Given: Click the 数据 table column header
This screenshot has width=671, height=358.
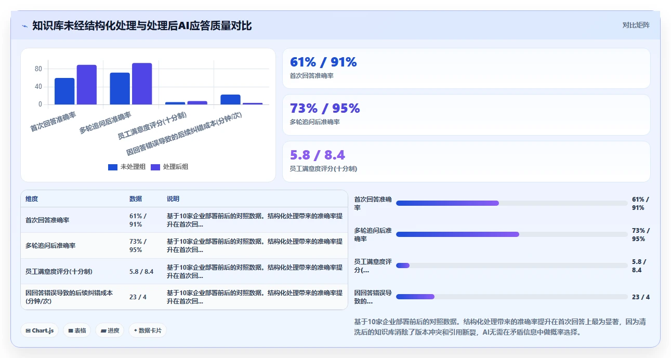Looking at the screenshot, I should (x=136, y=199).
